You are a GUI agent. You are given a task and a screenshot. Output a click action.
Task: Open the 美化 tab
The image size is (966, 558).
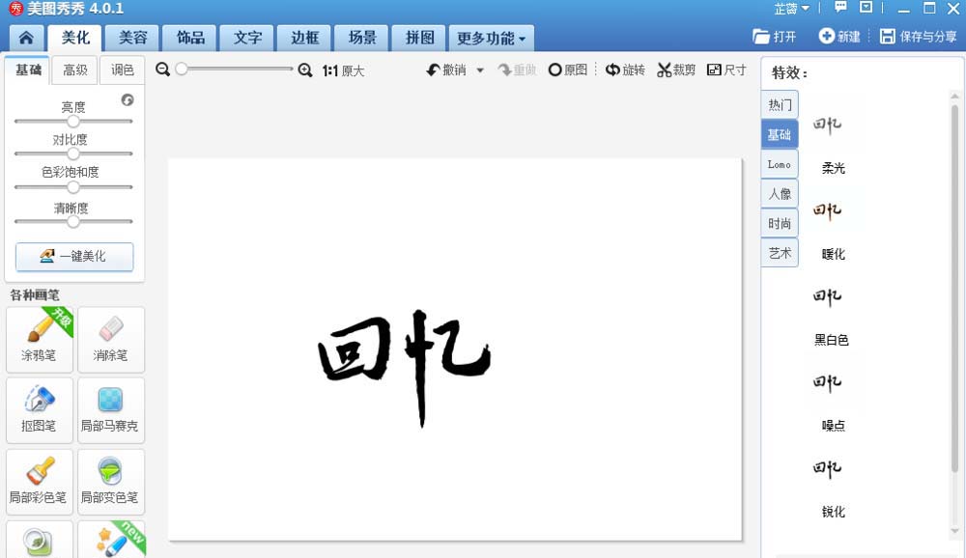(x=75, y=39)
